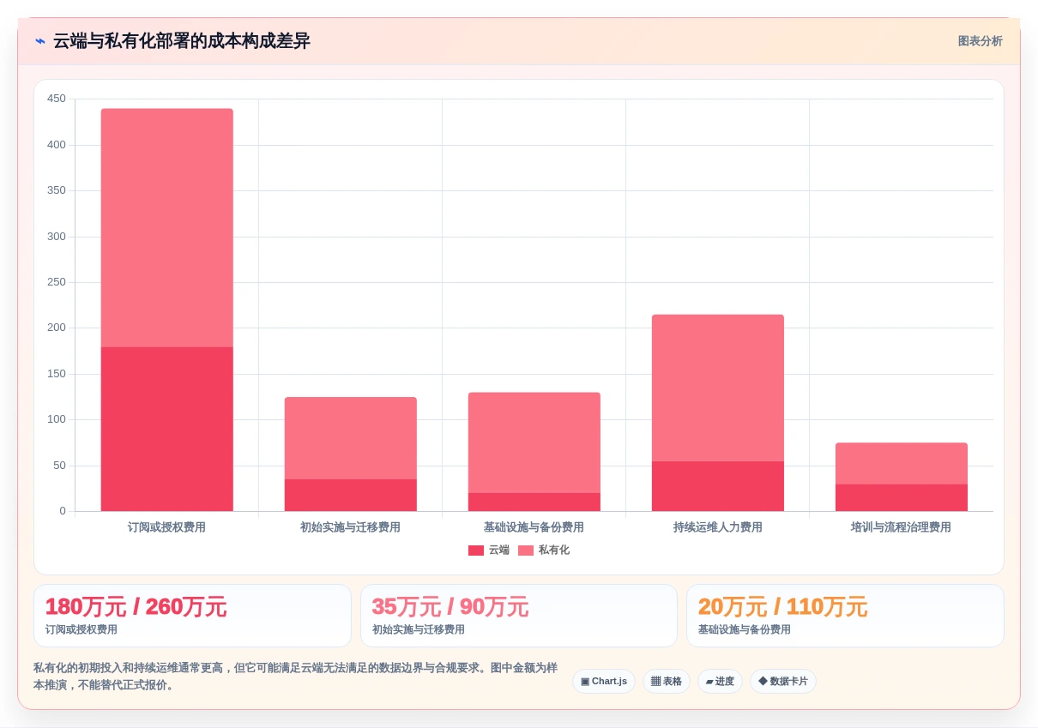Viewport: 1038px width, 728px height.
Task: Select the 进度 tag chip
Action: click(720, 682)
